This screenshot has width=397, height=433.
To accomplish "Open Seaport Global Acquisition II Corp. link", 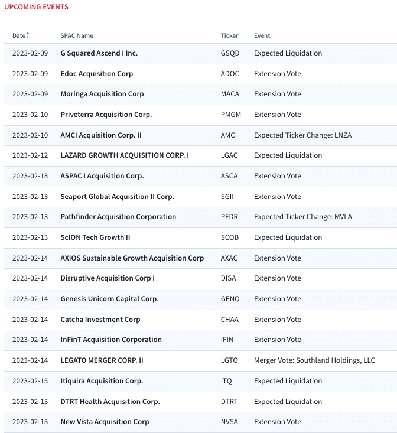I will pyautogui.click(x=118, y=197).
